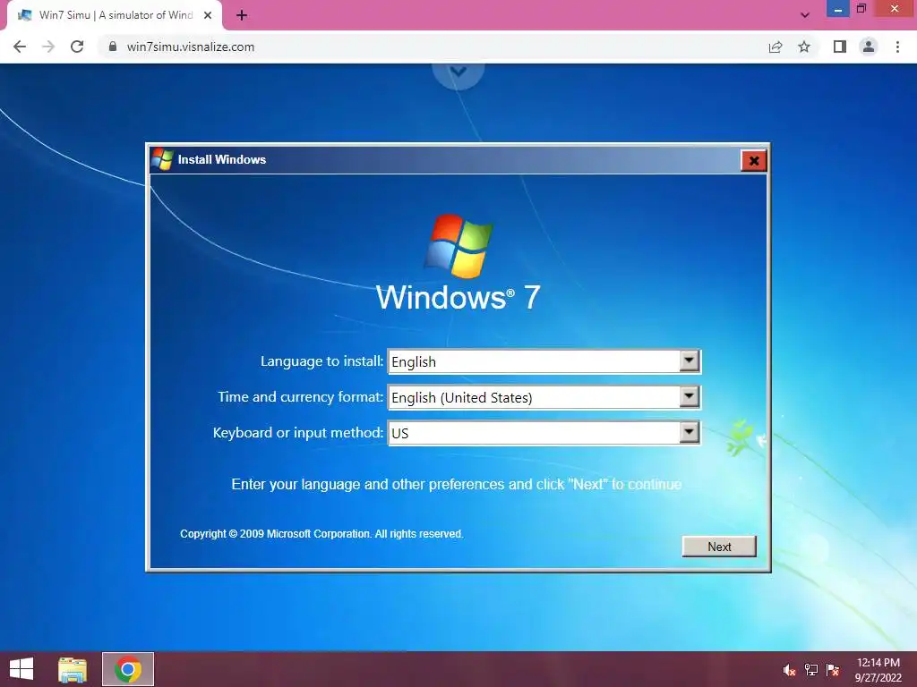View site information via lock icon
The height and width of the screenshot is (687, 917).
tap(113, 47)
